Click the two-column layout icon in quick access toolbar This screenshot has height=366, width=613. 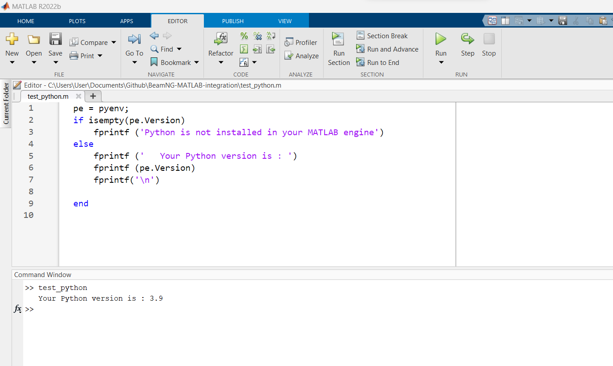(505, 20)
